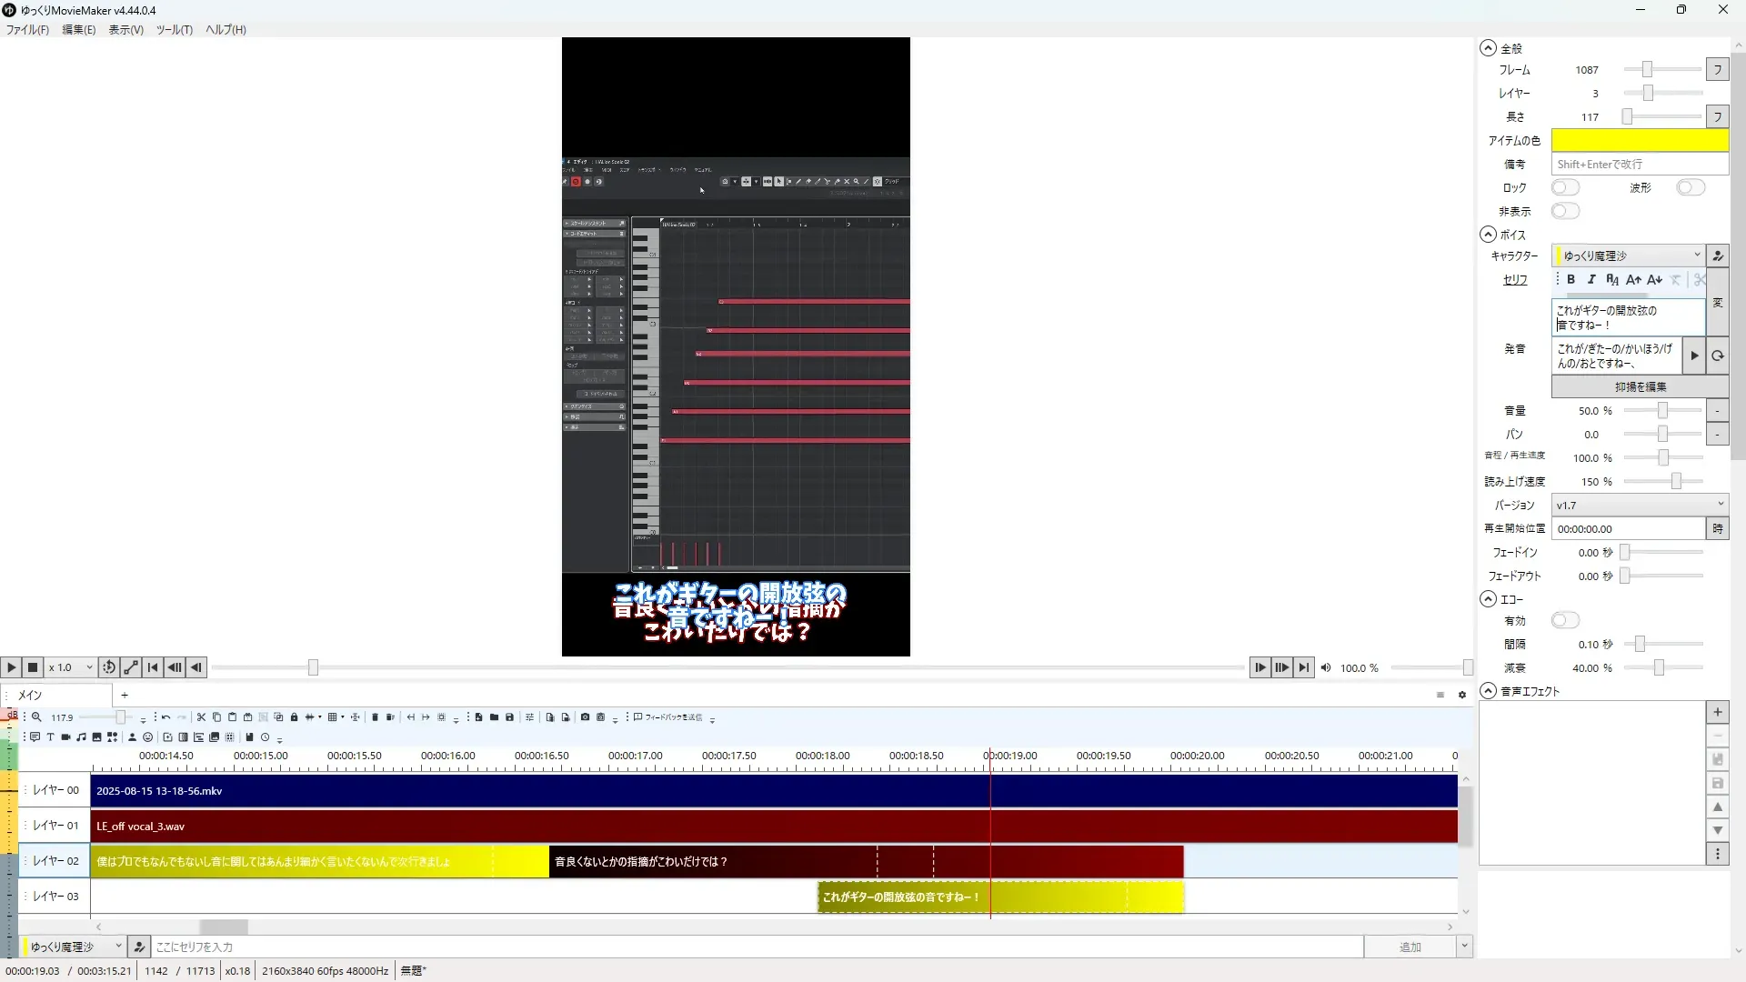Click the camera snapshot icon
Viewport: 1746px width, 982px height.
coord(585,717)
